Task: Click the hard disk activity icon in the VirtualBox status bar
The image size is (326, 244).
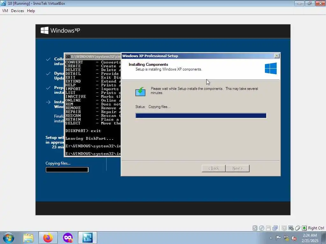Action: point(255,228)
